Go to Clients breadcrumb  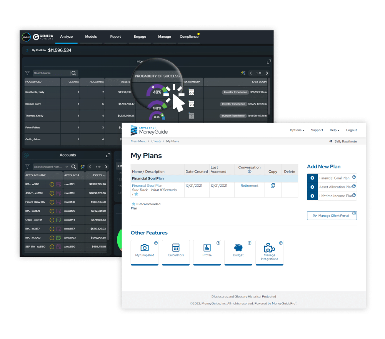156,141
